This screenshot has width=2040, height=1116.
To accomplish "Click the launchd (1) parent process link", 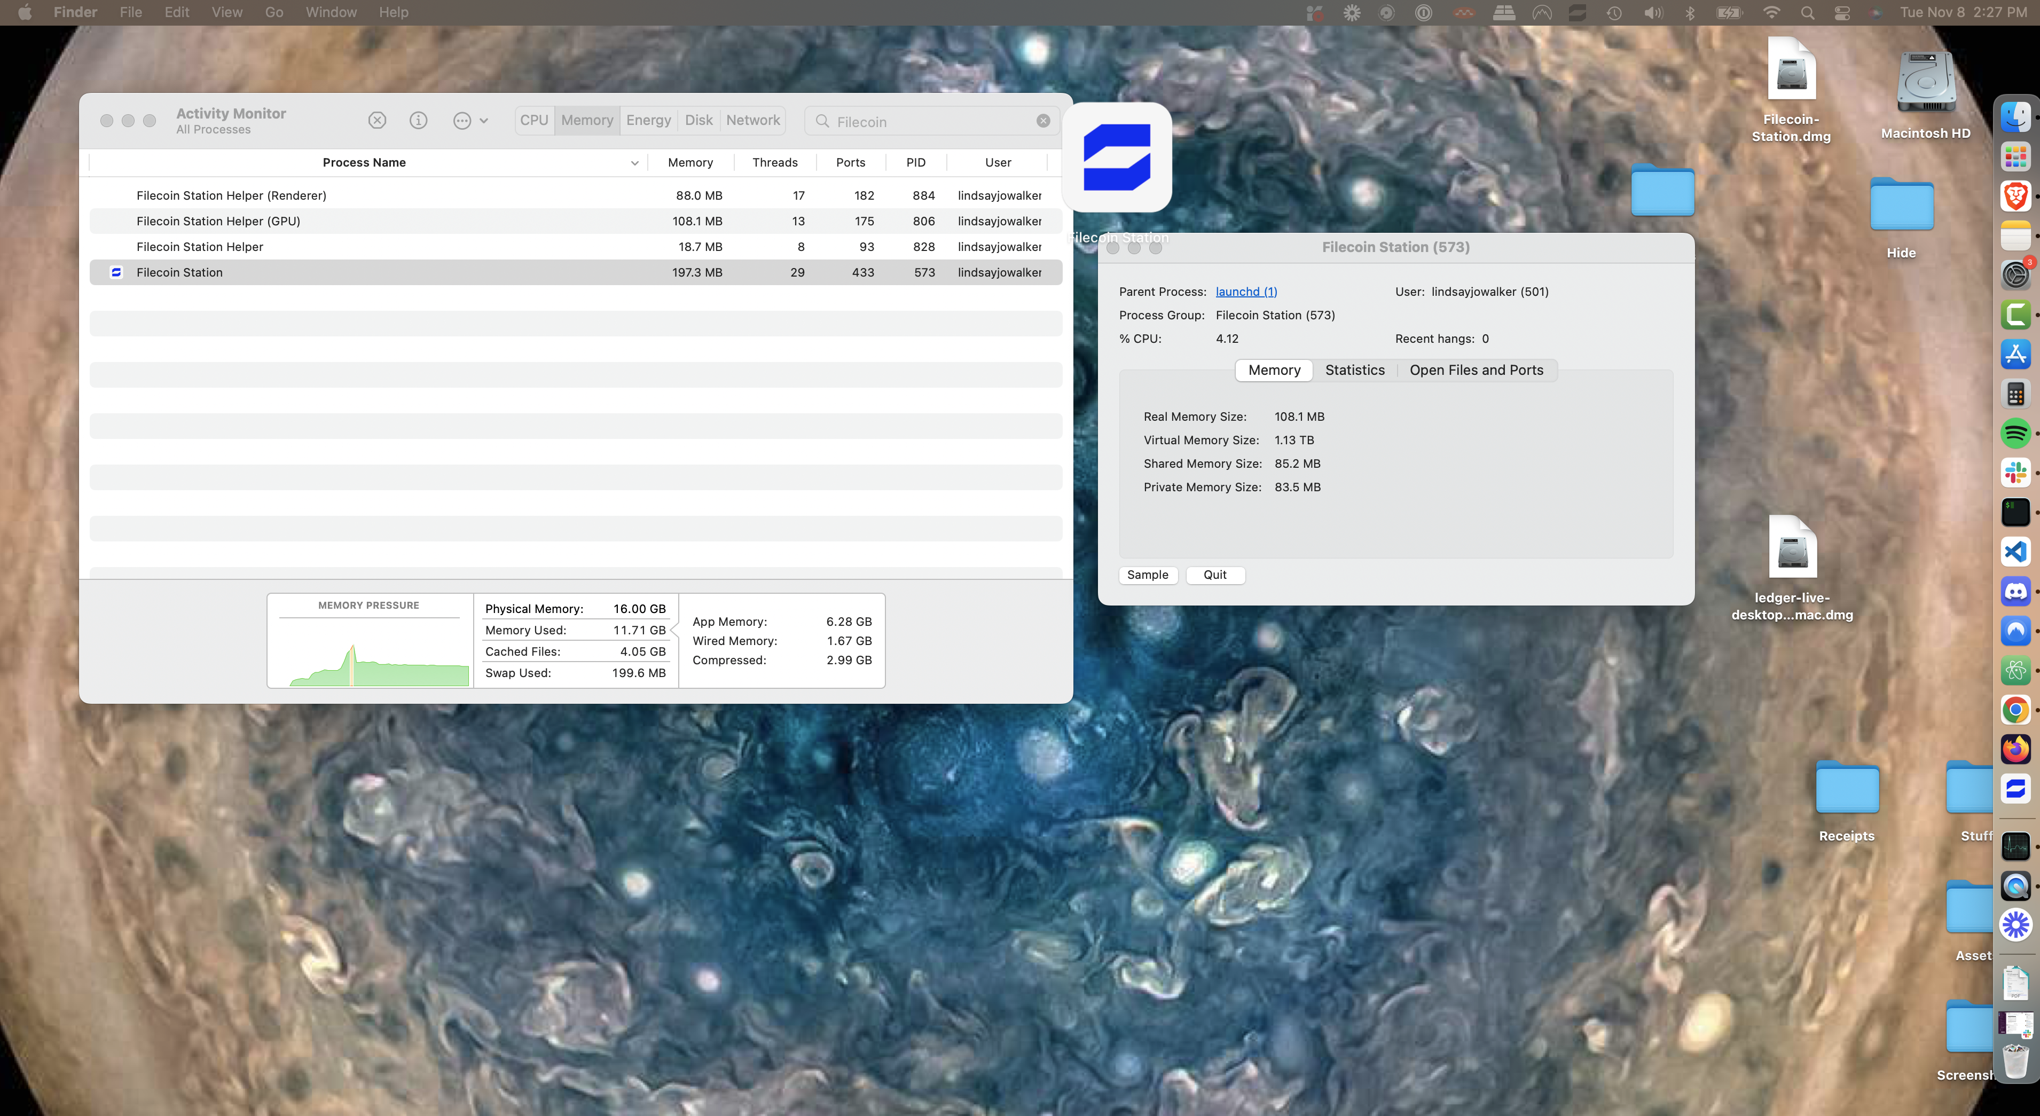I will coord(1246,292).
